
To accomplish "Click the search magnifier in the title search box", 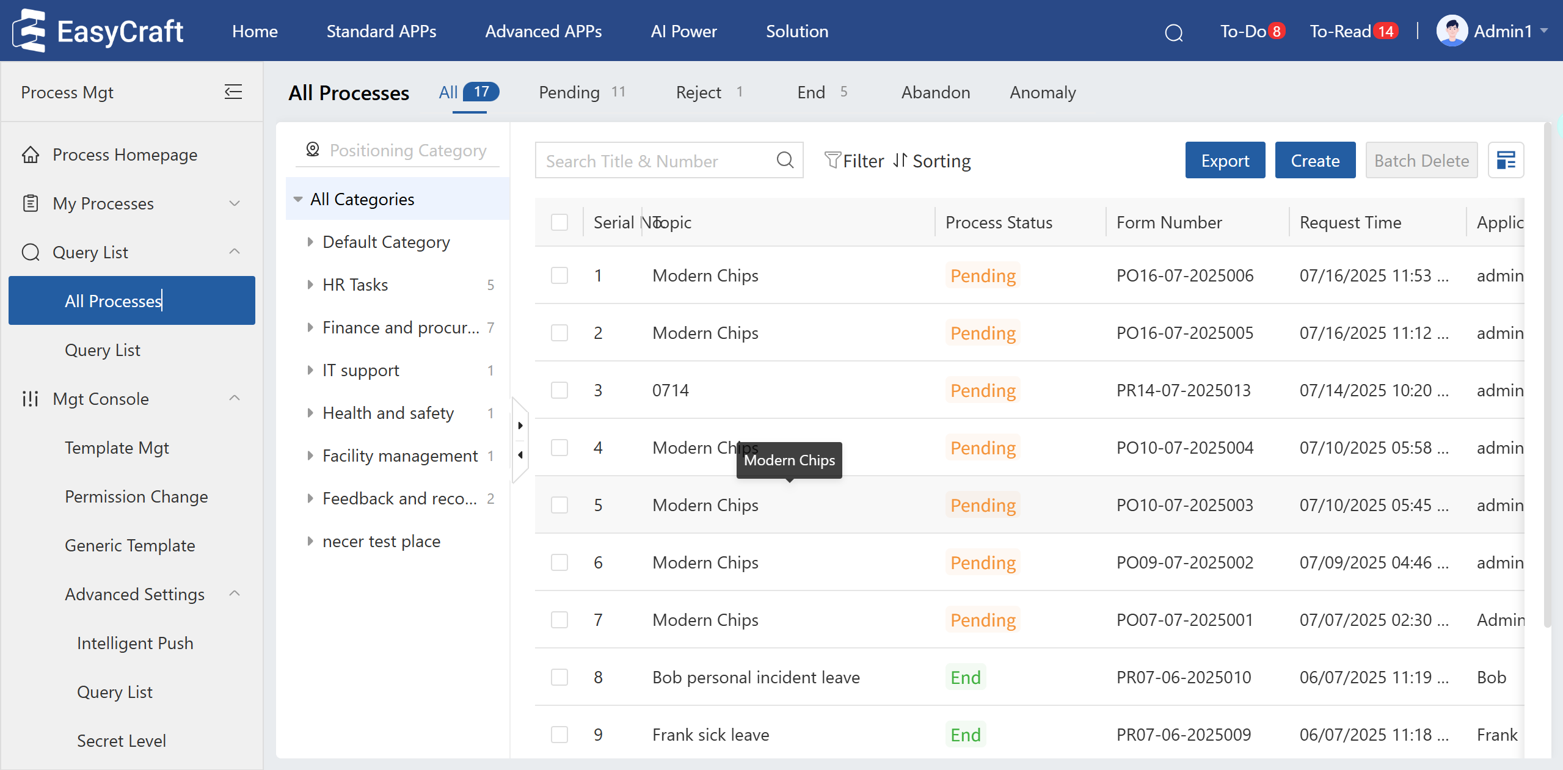I will pyautogui.click(x=785, y=160).
